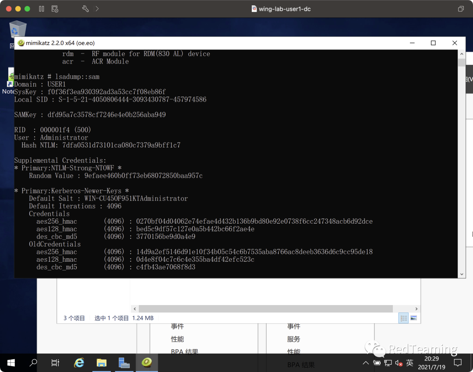473x372 pixels.
Task: Click the first aes256_hmac credential line
Action: 204,221
